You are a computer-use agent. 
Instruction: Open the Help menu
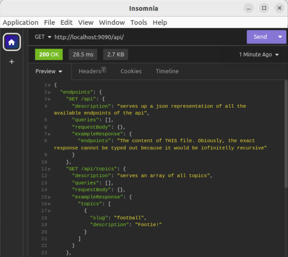(x=160, y=23)
